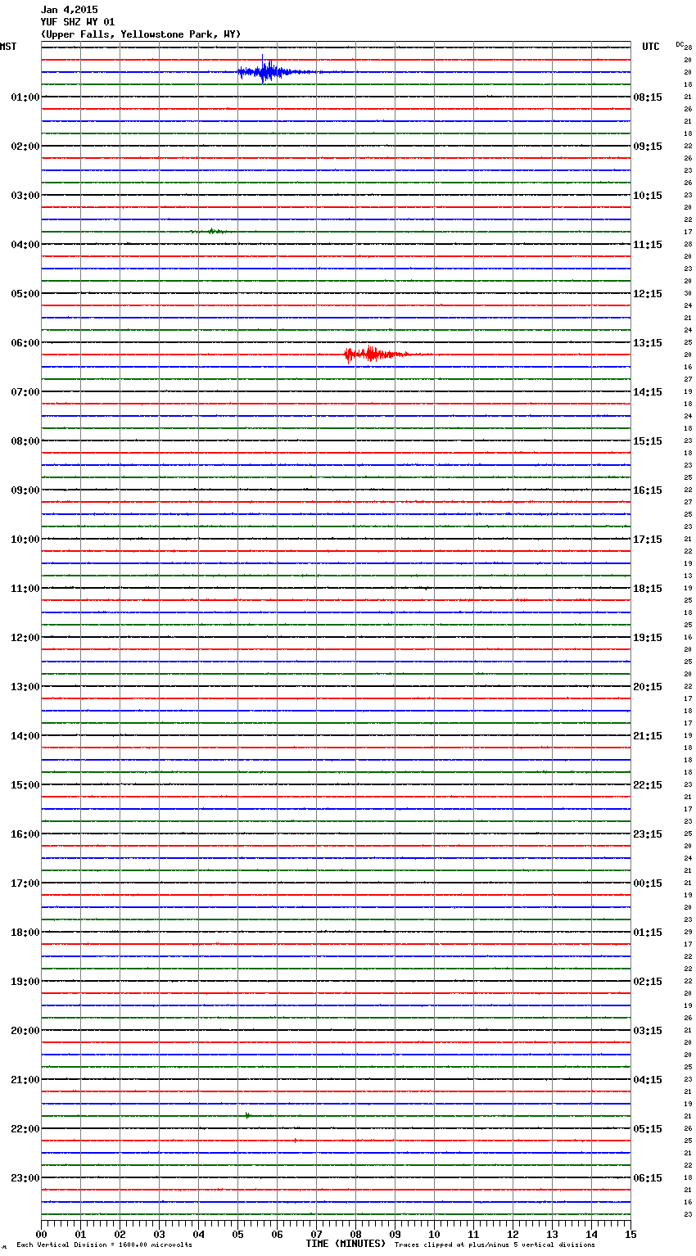Click the 16:15 UTC time label

(648, 490)
